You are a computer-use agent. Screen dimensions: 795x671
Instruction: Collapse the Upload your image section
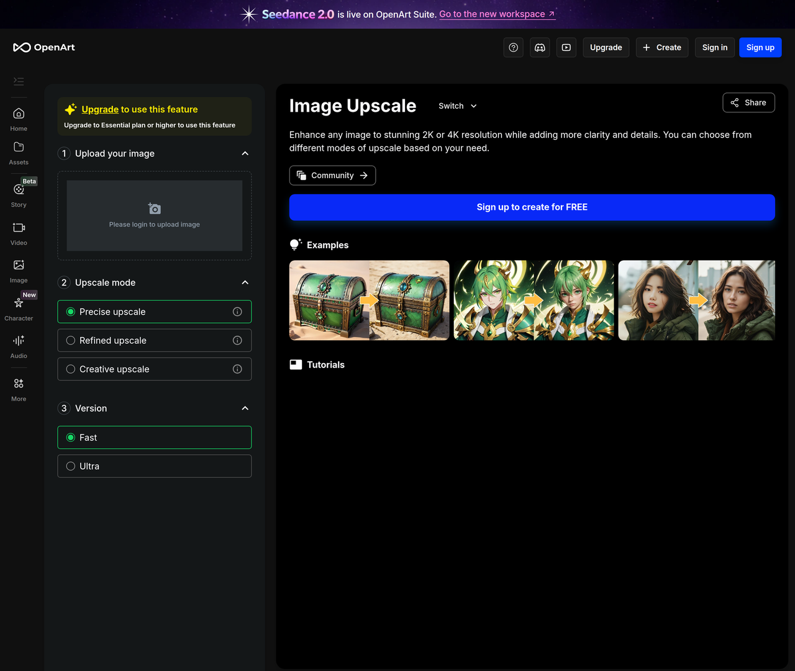tap(245, 153)
